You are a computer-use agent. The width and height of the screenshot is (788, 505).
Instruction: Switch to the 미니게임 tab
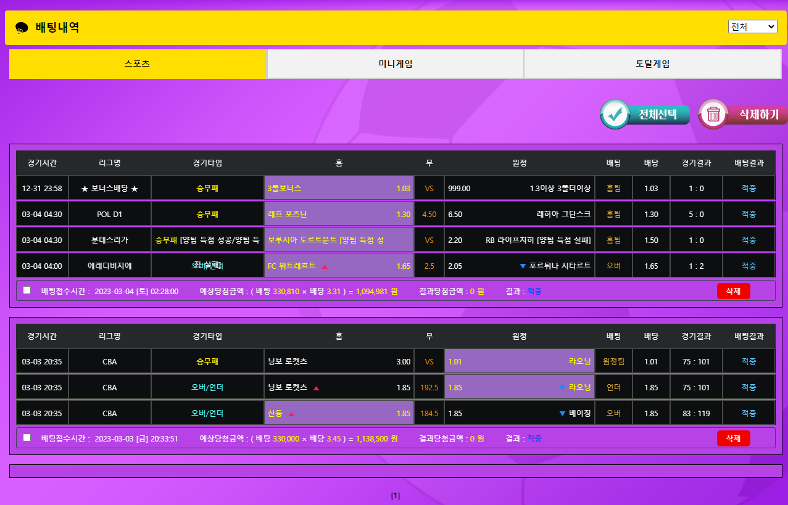395,64
